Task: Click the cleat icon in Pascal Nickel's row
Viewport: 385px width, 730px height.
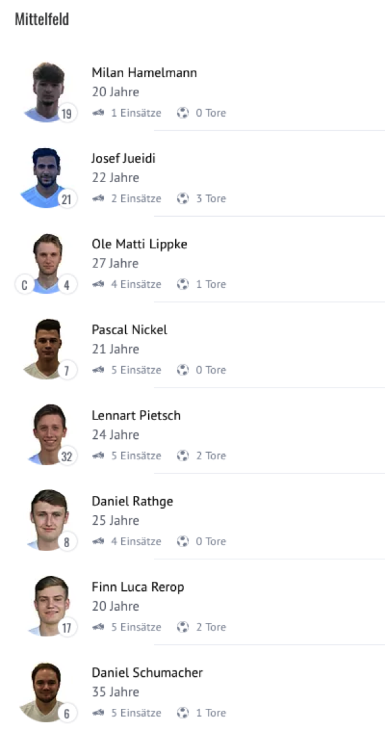Action: [98, 370]
